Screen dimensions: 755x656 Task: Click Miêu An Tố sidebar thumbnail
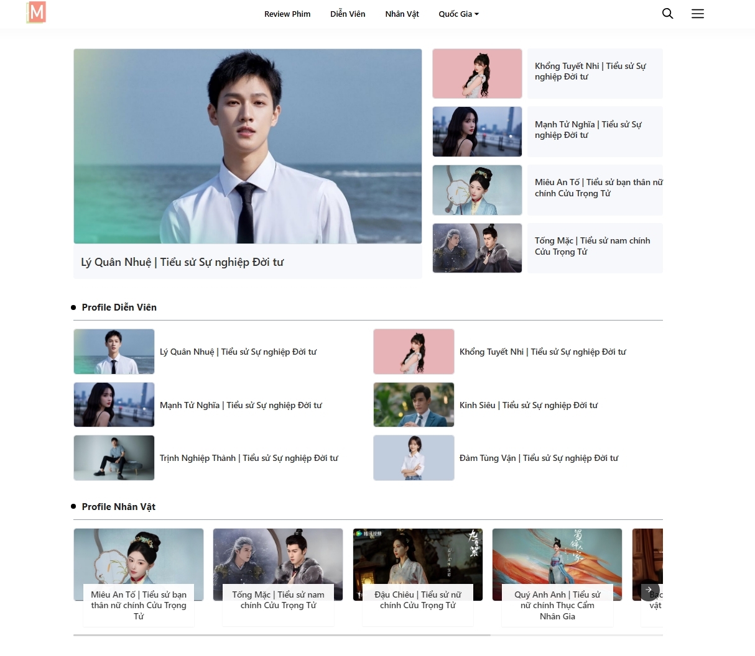pos(477,190)
